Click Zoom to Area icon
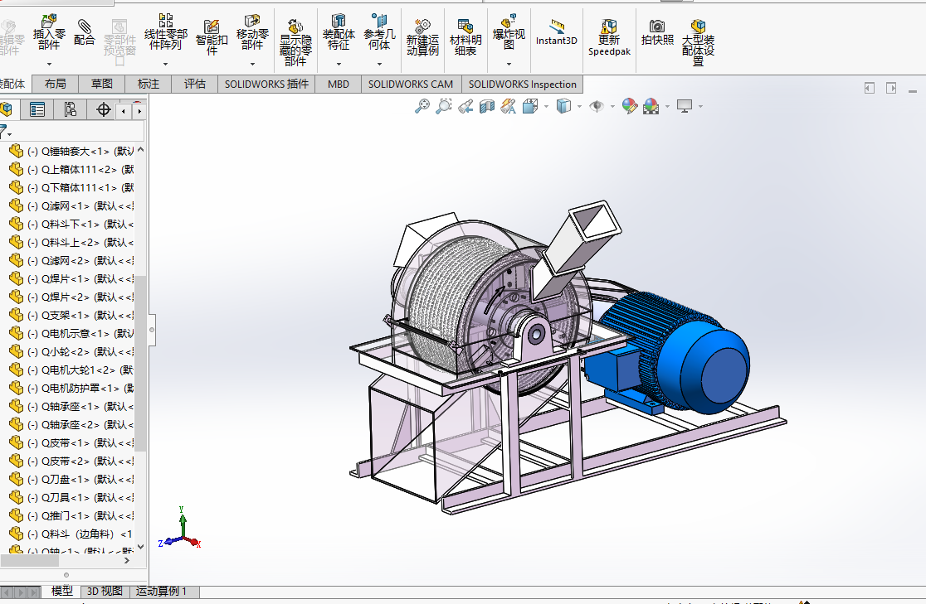The height and width of the screenshot is (604, 926). pos(444,106)
